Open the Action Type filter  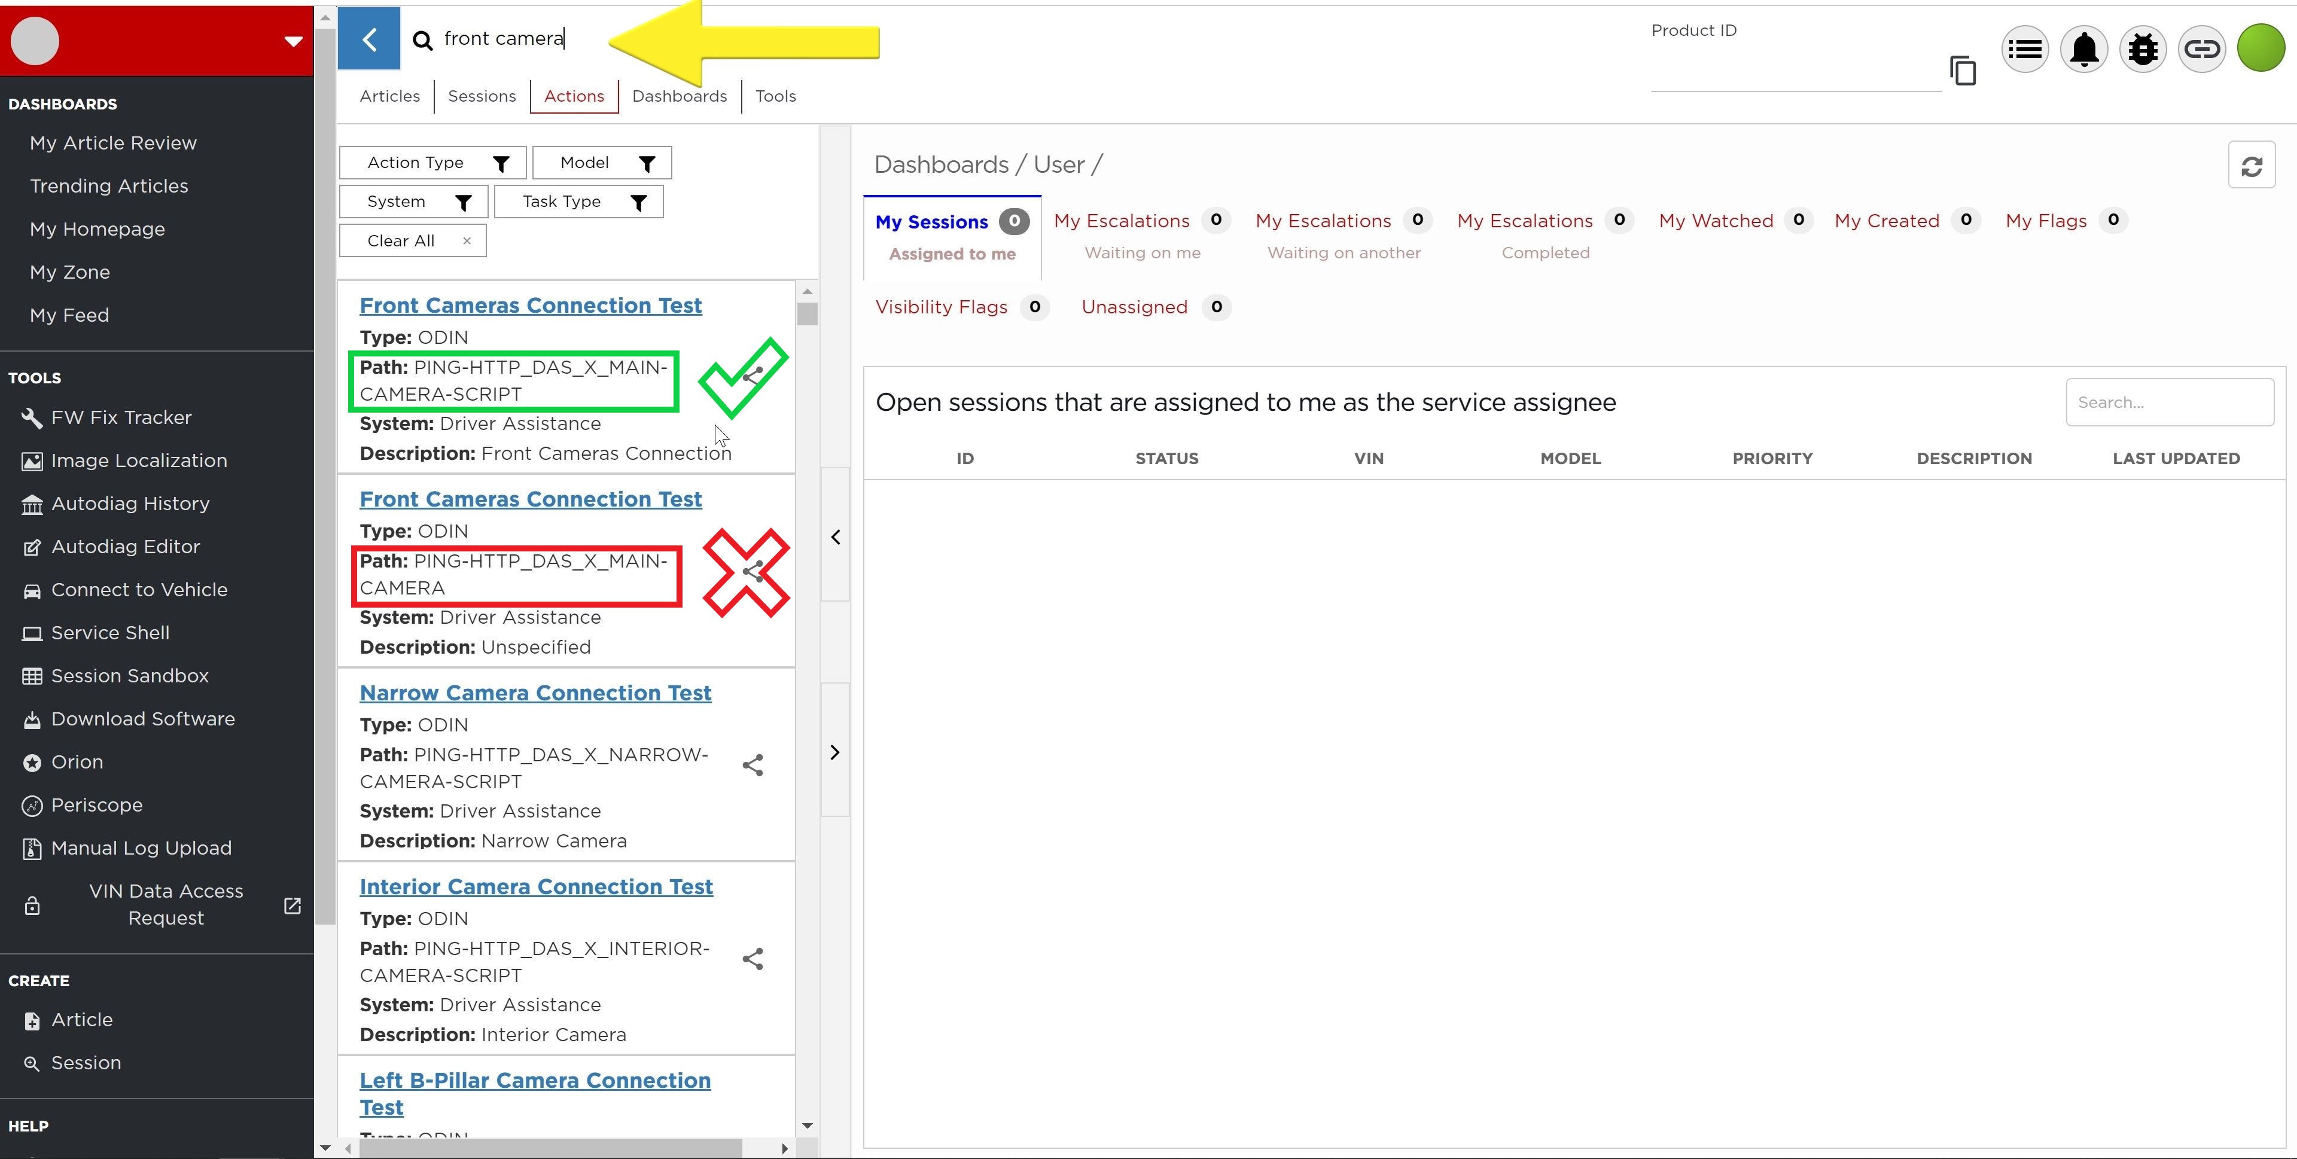[432, 163]
